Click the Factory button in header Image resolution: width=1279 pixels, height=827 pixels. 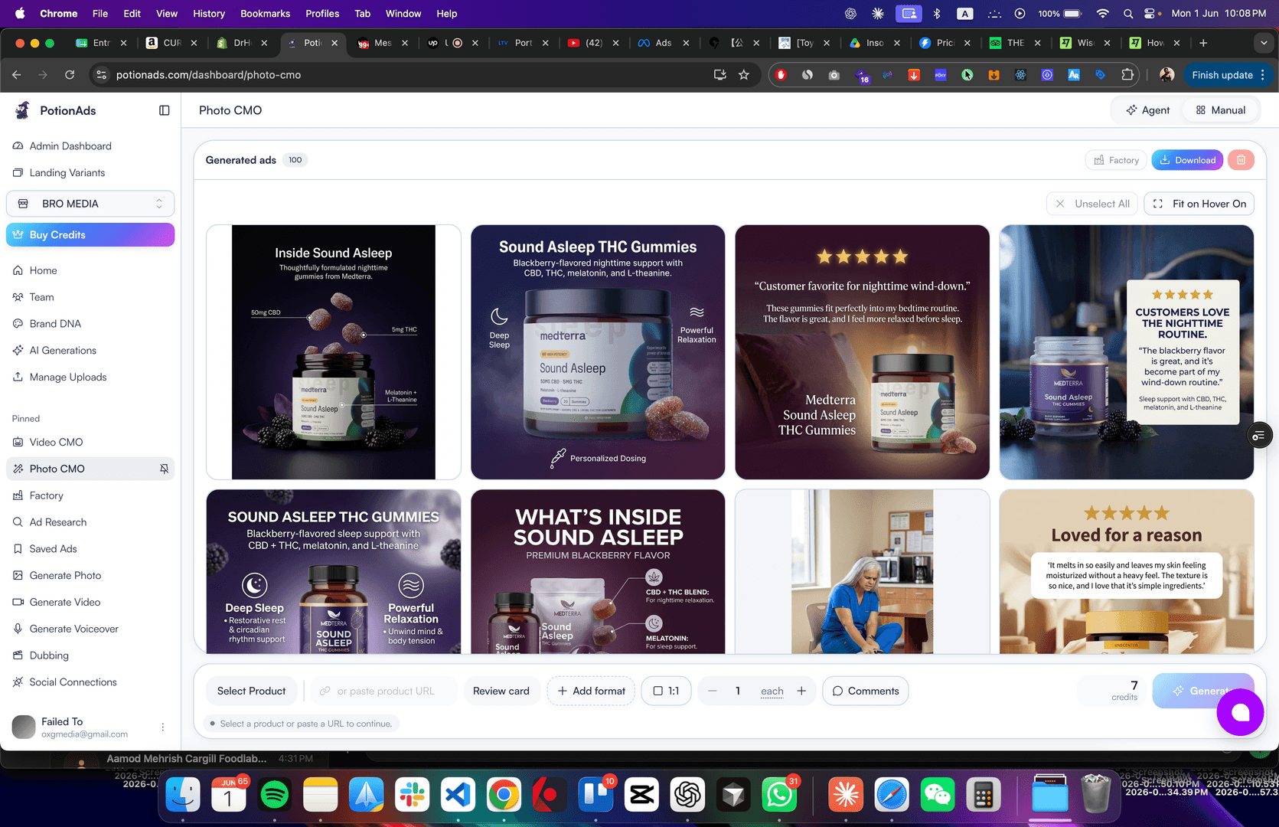(1116, 160)
